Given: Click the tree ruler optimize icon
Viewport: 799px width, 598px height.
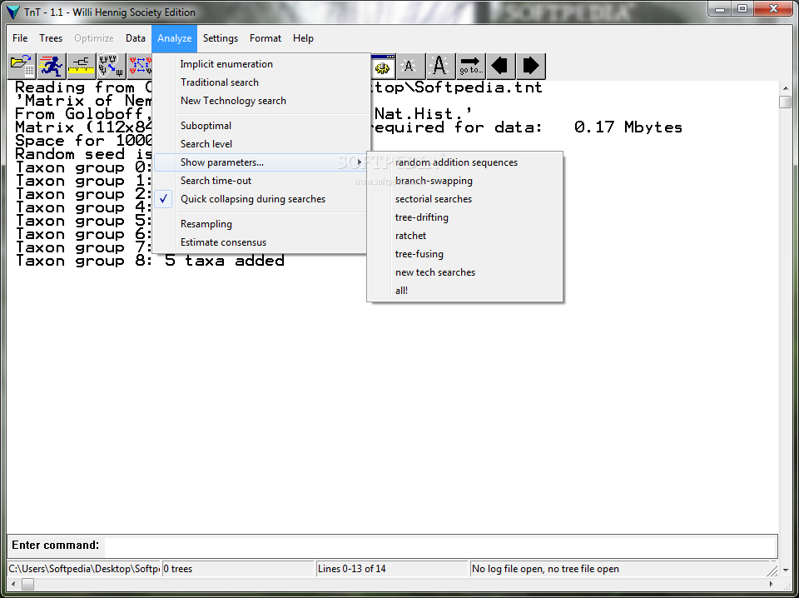Looking at the screenshot, I should tap(82, 67).
